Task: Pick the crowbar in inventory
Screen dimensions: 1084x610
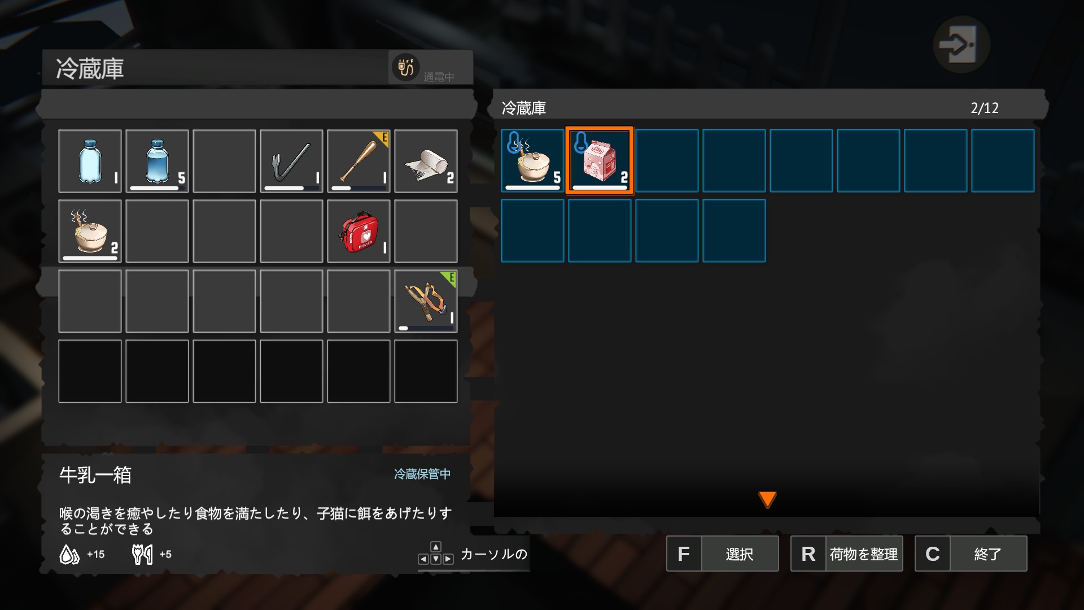Action: pos(291,161)
